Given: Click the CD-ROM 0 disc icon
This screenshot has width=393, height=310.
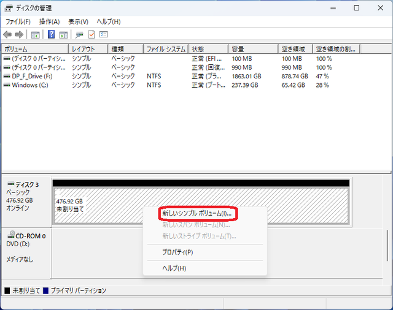Looking at the screenshot, I should point(11,235).
